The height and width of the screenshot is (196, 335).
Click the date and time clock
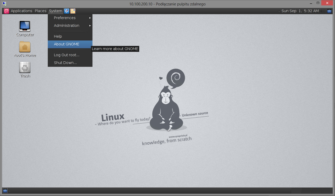coord(300,11)
